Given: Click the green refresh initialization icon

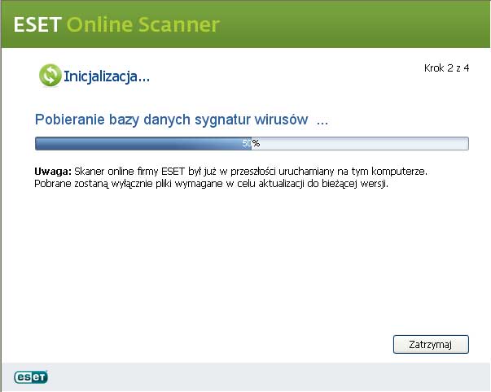Looking at the screenshot, I should 50,75.
